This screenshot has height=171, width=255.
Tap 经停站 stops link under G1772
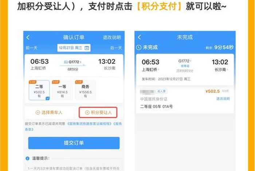(x=185, y=66)
